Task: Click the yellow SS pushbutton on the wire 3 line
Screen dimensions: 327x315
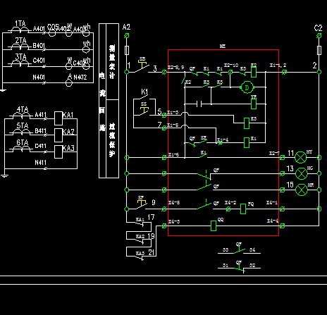Action: coord(142,64)
